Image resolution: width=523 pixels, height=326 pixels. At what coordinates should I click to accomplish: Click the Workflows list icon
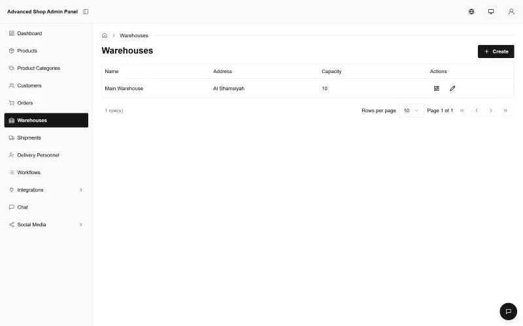click(12, 172)
